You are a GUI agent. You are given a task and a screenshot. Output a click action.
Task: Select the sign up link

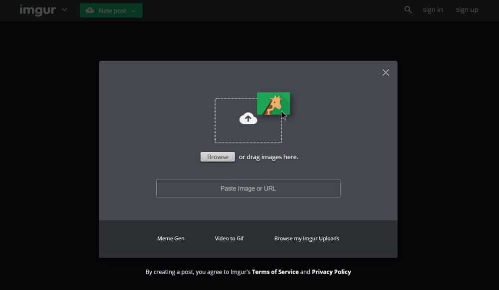(x=467, y=9)
